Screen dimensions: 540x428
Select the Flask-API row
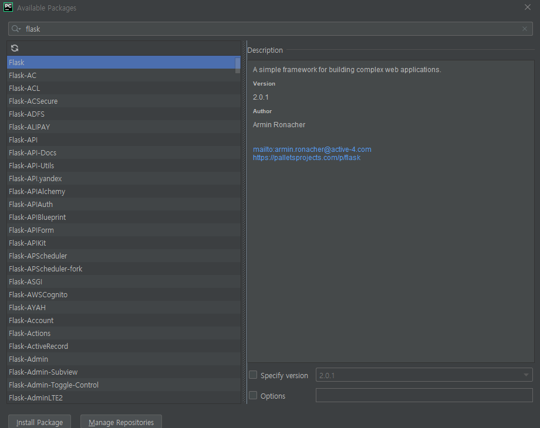click(124, 140)
